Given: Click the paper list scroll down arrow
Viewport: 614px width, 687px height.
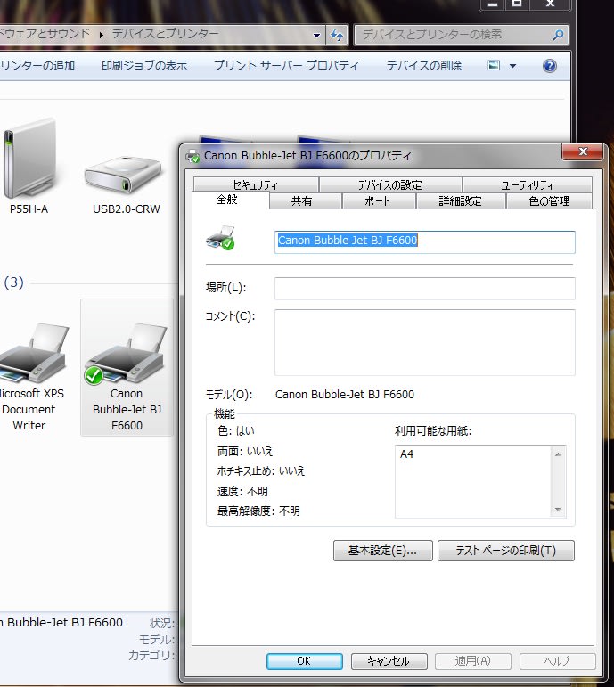Looking at the screenshot, I should point(558,509).
